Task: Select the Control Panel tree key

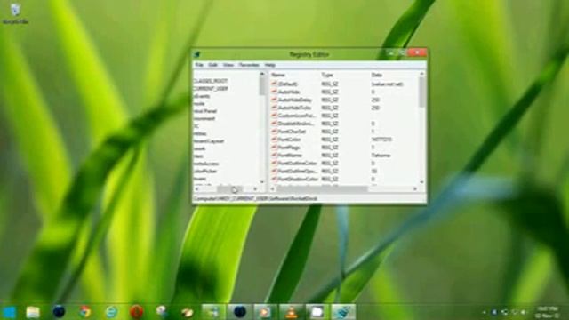Action: pyautogui.click(x=205, y=111)
